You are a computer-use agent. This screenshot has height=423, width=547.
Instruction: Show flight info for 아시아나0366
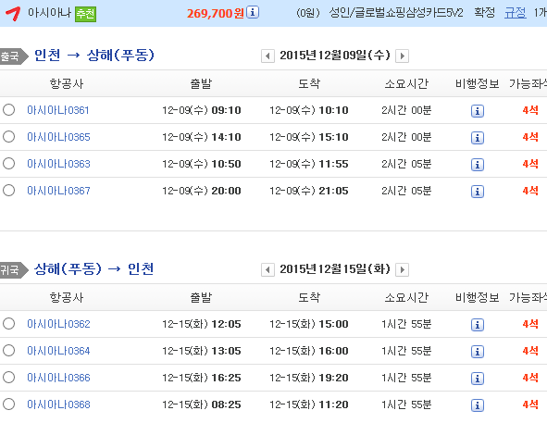478,379
